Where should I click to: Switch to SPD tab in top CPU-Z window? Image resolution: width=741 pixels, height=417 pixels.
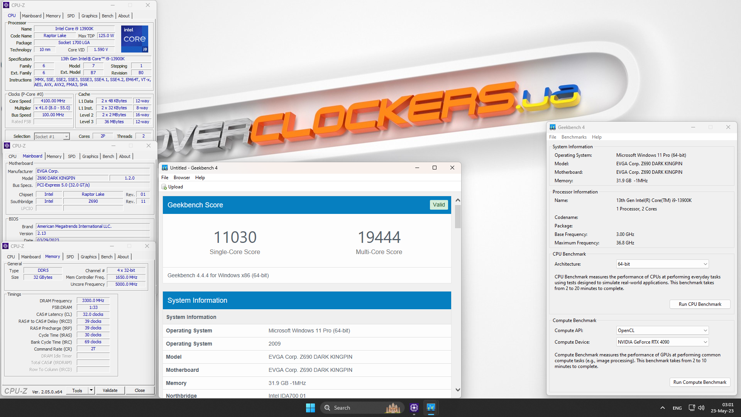71,16
